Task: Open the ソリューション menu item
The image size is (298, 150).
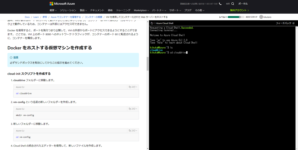Action: click(68, 10)
